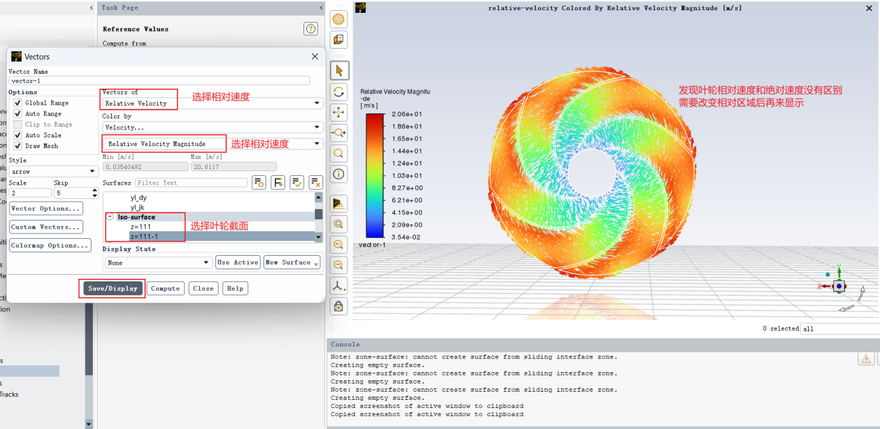Click the mesh display sphere icon

[338, 20]
